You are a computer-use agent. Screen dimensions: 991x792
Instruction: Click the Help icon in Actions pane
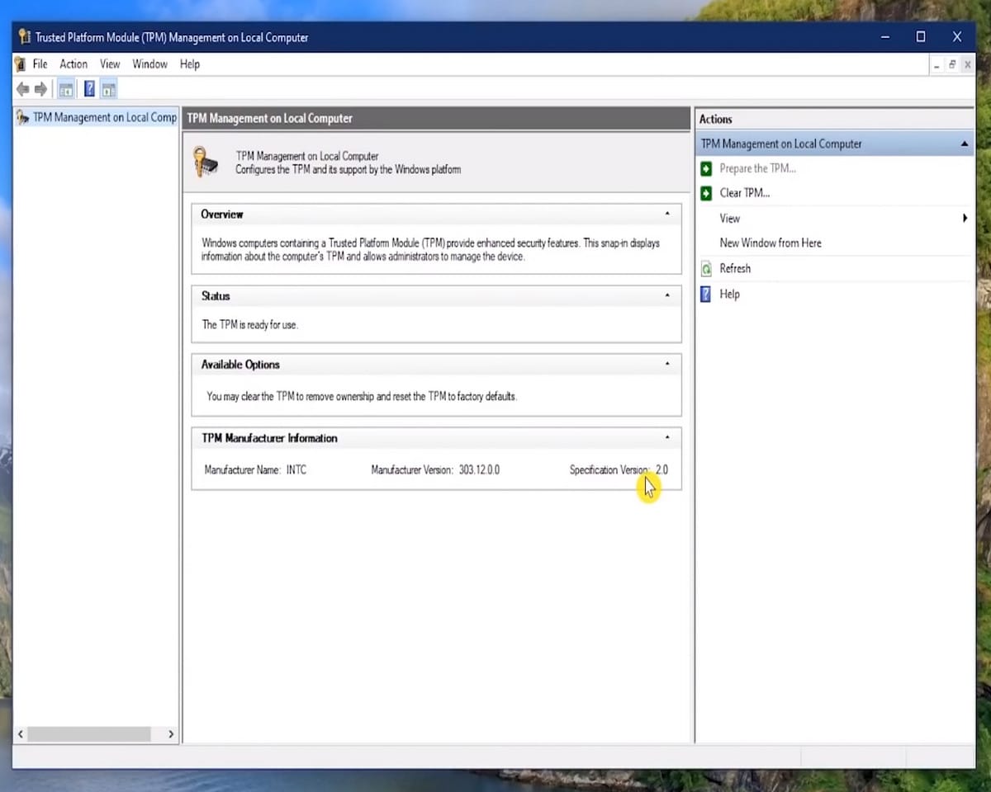[706, 294]
